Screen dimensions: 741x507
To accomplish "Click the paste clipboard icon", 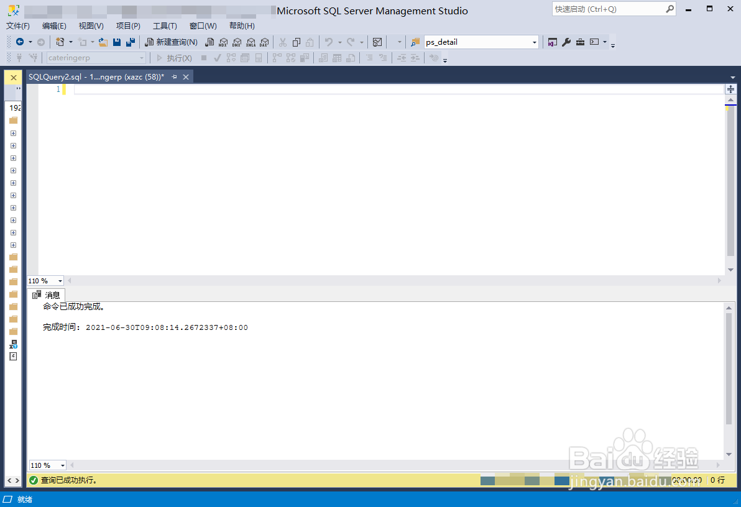I will (x=310, y=42).
